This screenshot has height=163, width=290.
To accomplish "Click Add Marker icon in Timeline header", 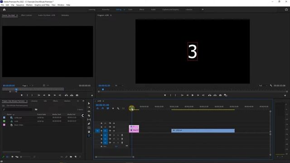I will 113,108.
